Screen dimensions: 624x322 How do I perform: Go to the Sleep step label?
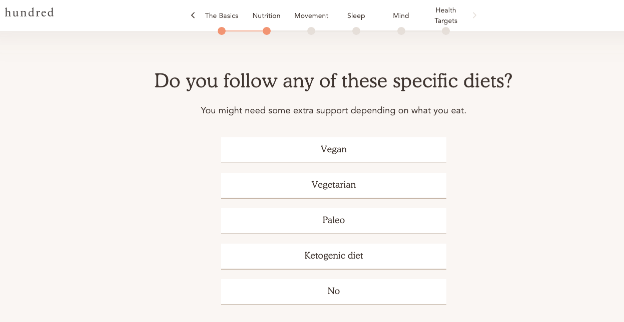coord(356,15)
